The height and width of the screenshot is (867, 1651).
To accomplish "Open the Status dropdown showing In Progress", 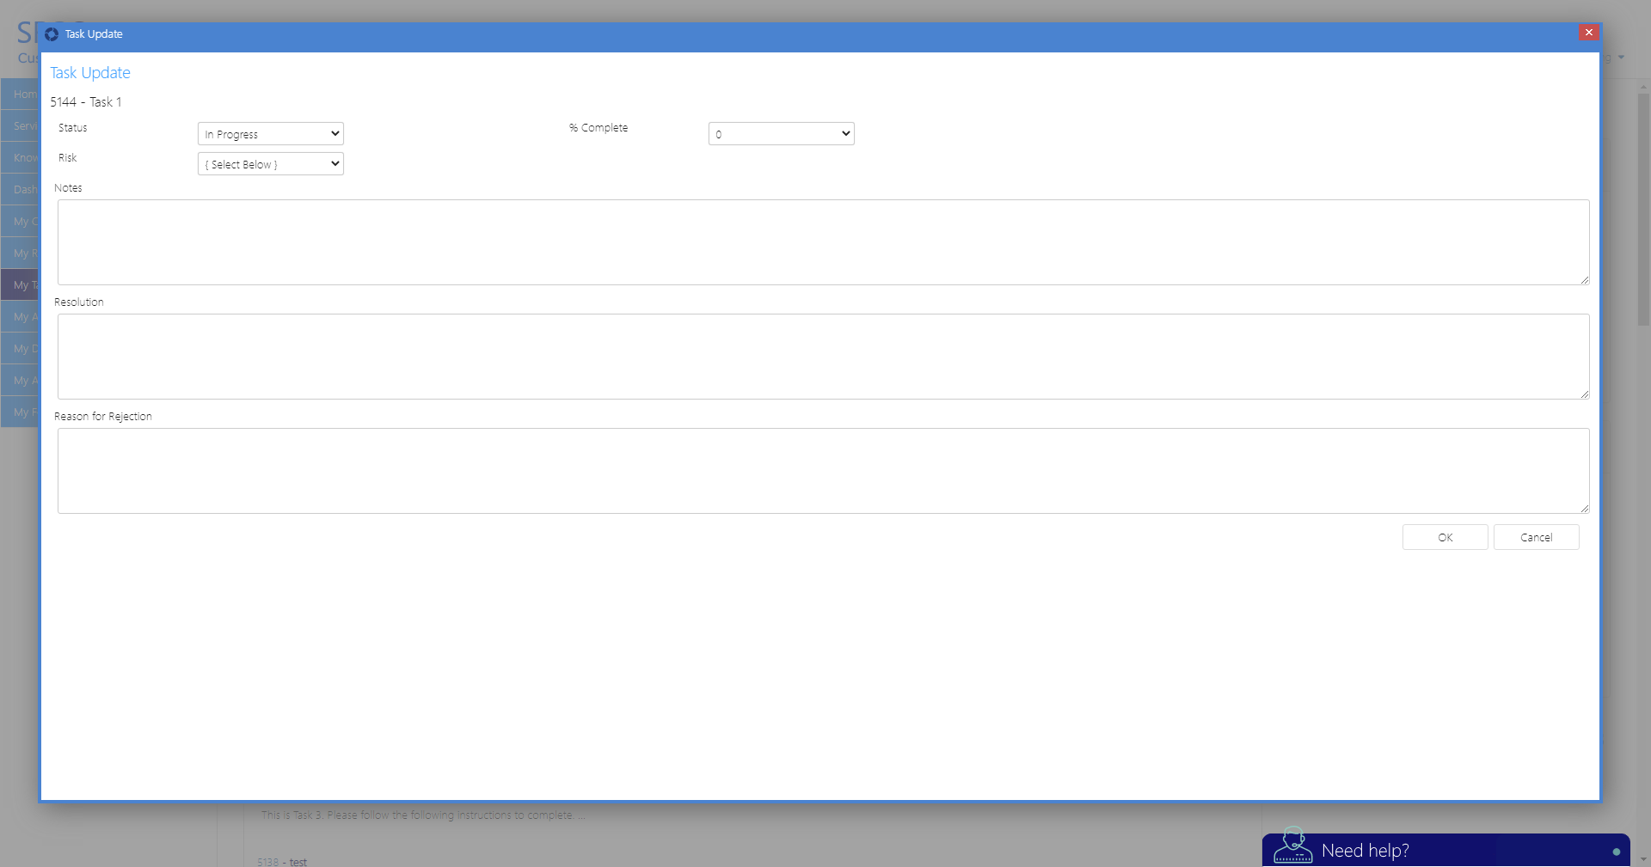I will (x=270, y=134).
